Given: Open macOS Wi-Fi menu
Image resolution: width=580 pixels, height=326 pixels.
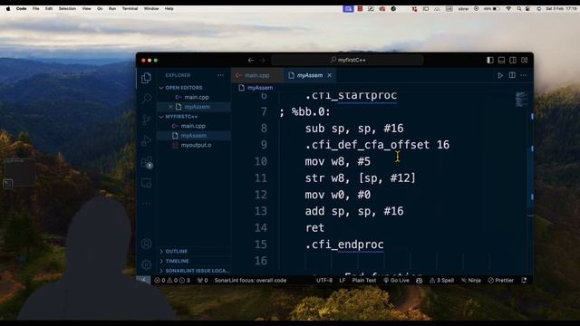Looking at the screenshot, I should [x=508, y=8].
